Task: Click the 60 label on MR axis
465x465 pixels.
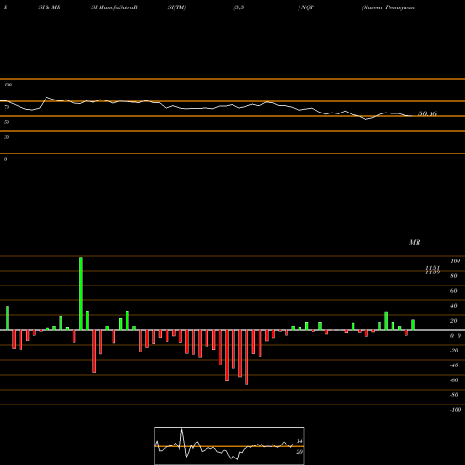Action: pyautogui.click(x=454, y=291)
